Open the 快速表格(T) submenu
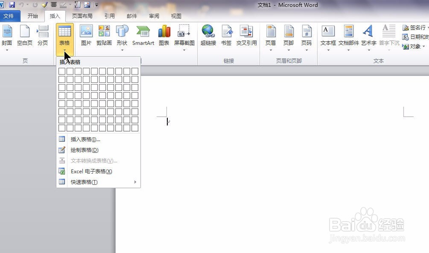 pos(99,182)
